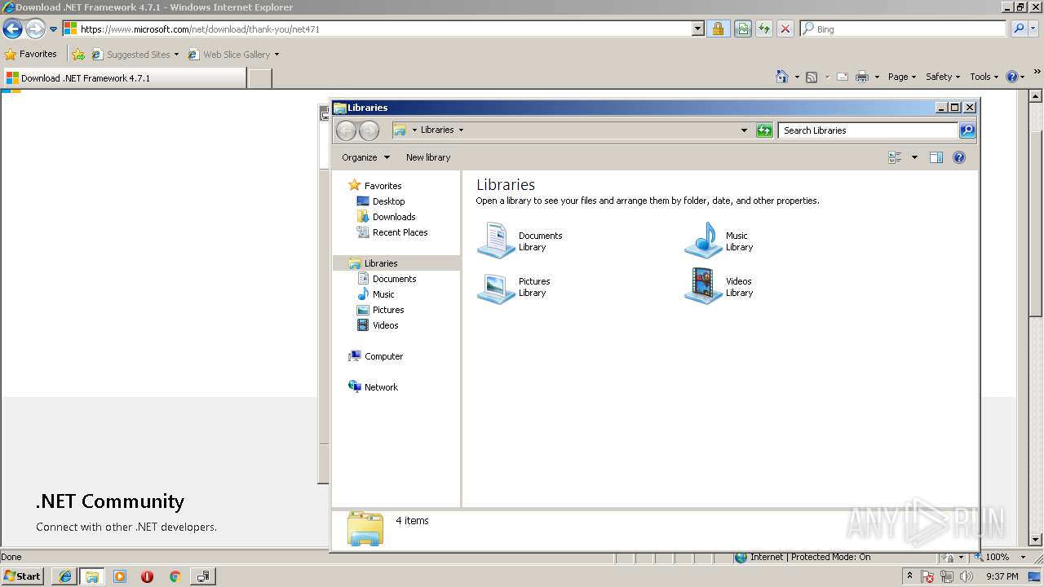Go back in Internet Explorer

[12, 29]
